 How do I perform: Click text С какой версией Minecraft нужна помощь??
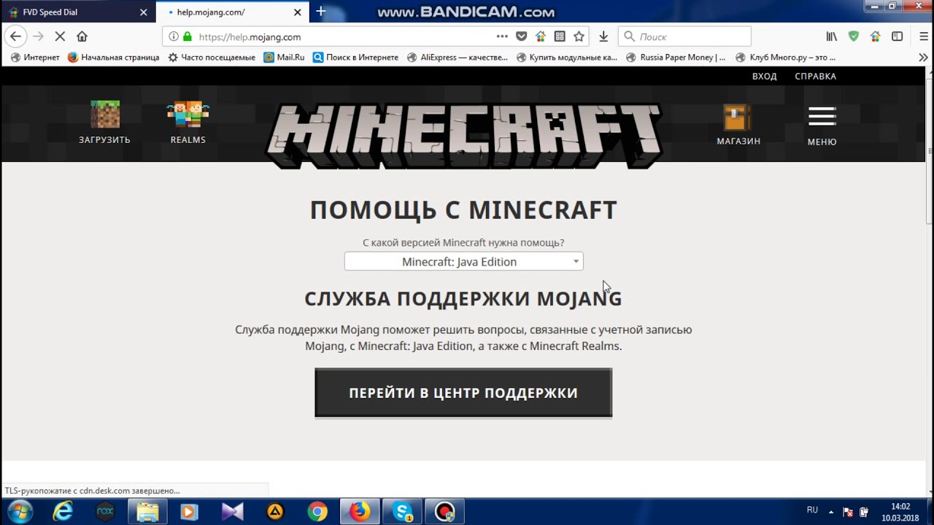463,243
